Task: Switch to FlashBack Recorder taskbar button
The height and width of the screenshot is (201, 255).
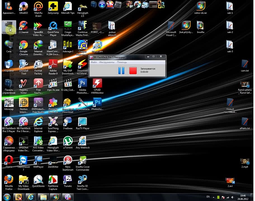Action: (x=68, y=197)
